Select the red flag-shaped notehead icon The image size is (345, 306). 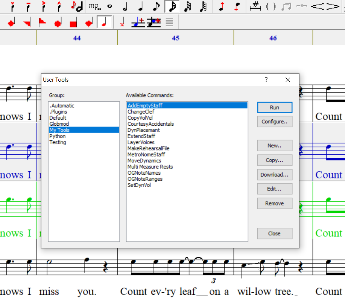[x=42, y=23]
